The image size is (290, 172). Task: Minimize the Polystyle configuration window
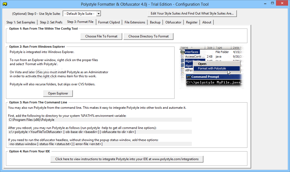pyautogui.click(x=265, y=3)
